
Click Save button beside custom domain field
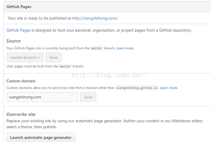pos(88,97)
